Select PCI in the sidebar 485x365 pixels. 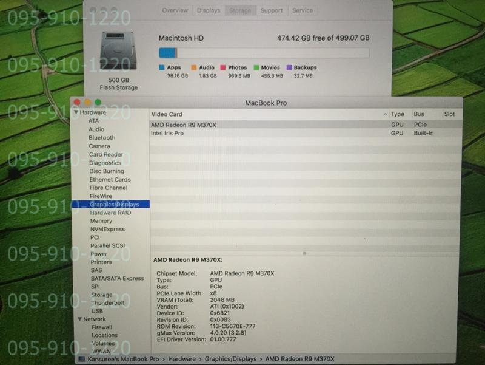pos(95,237)
